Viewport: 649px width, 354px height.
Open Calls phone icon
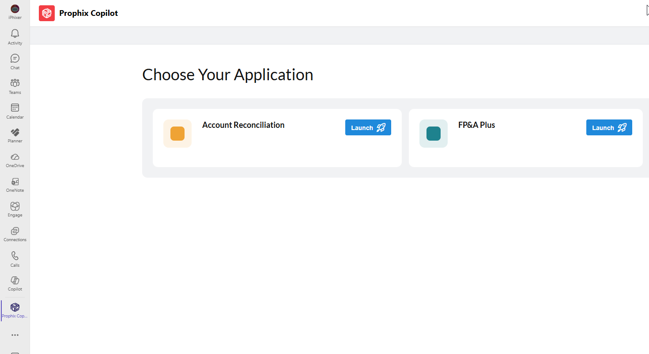[x=15, y=256]
